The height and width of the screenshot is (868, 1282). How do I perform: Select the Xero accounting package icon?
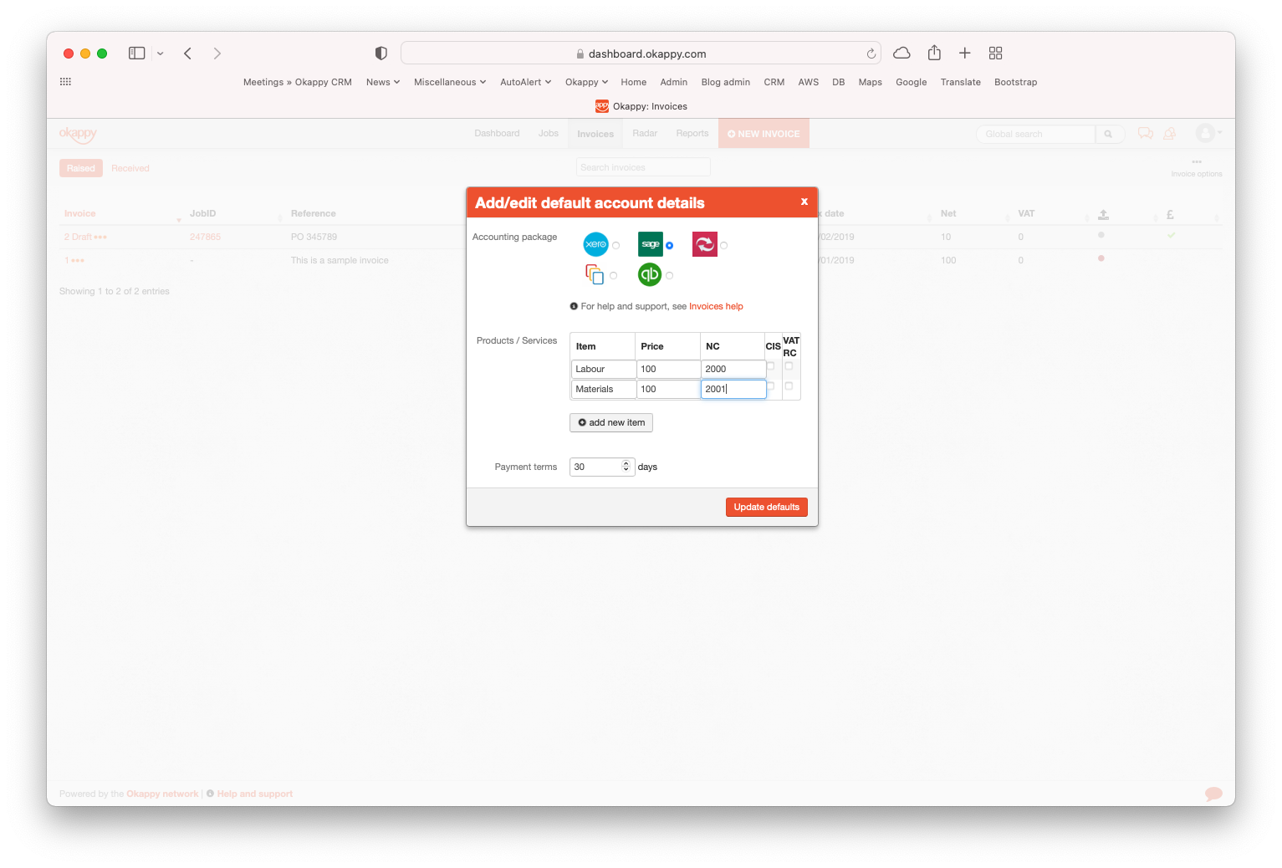[x=595, y=244]
